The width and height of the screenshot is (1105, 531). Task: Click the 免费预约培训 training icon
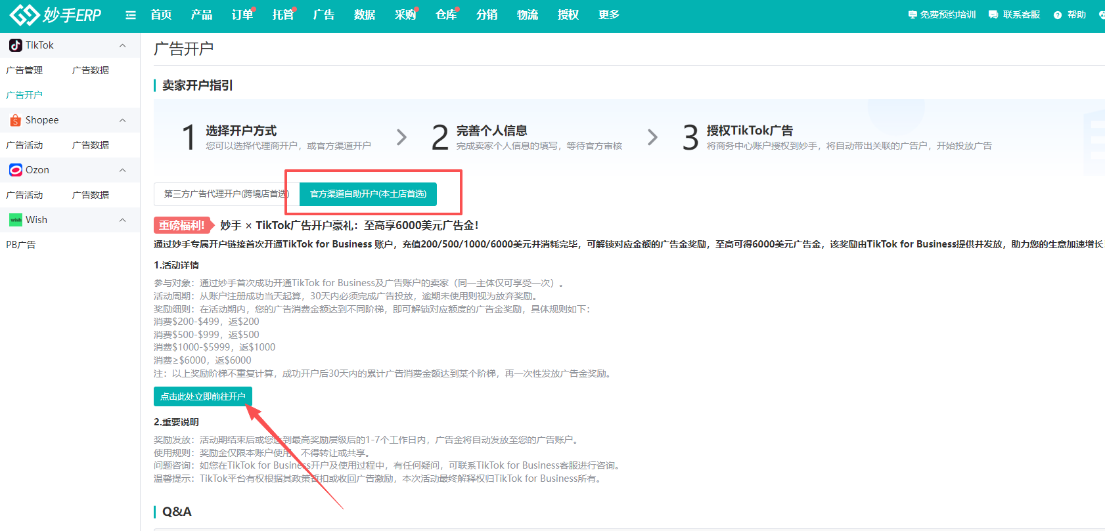(913, 15)
